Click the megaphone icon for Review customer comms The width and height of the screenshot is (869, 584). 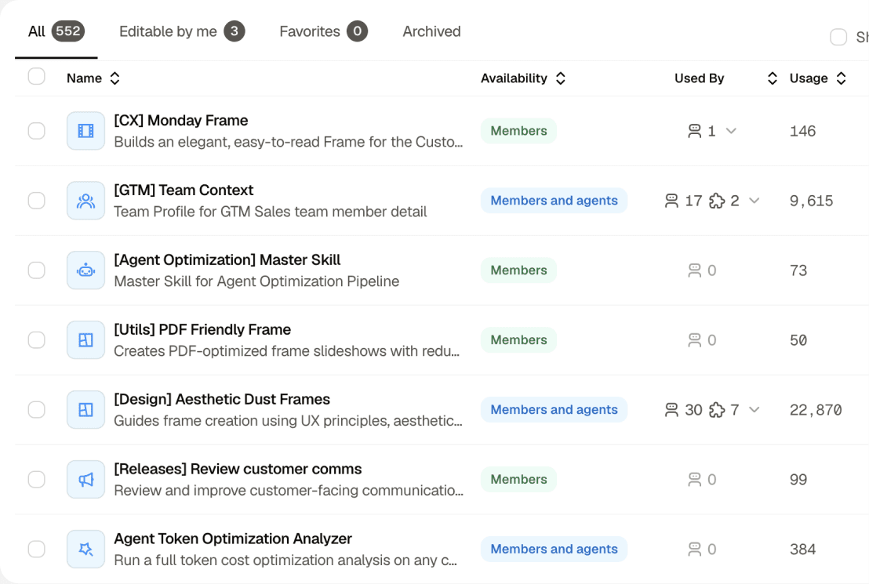86,479
